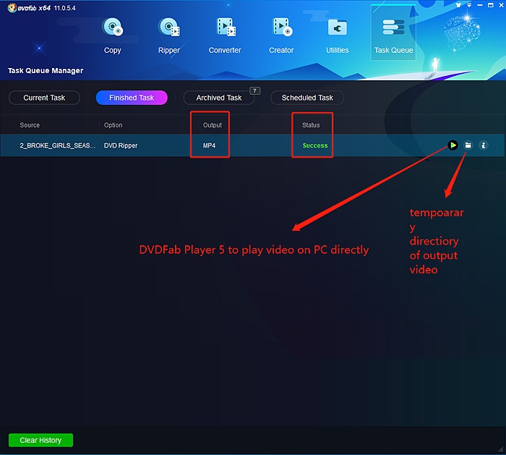This screenshot has height=455, width=506.
Task: Switch to Scheduled Task tab
Action: click(307, 98)
